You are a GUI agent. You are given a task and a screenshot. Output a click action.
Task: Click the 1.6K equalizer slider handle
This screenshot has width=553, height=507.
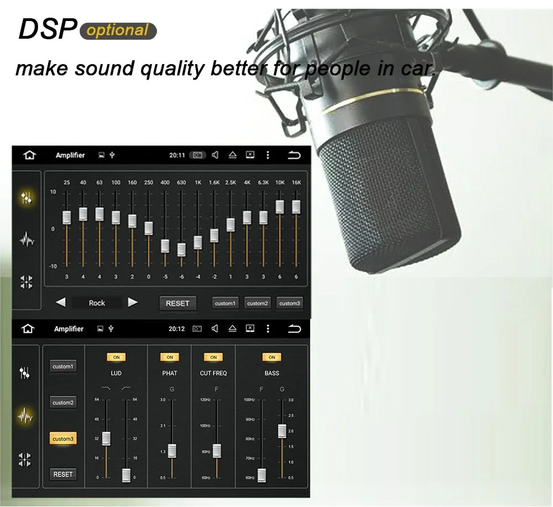coord(214,236)
